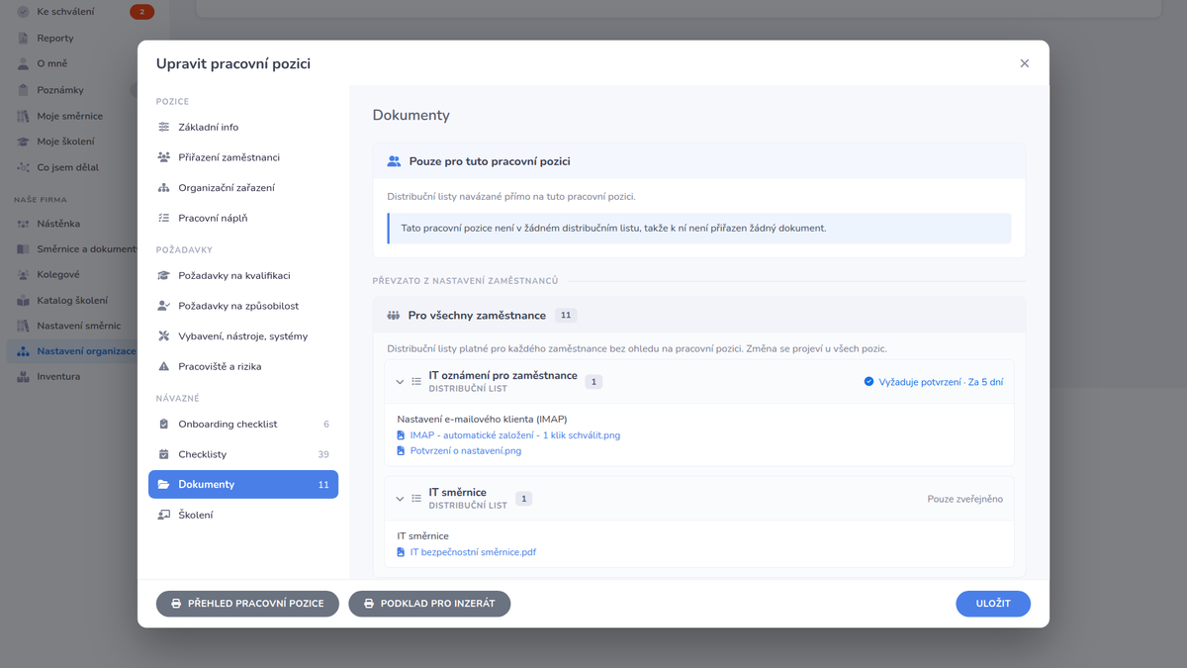Click the Pouze zveřejněno status label
This screenshot has width=1187, height=668.
click(x=964, y=499)
